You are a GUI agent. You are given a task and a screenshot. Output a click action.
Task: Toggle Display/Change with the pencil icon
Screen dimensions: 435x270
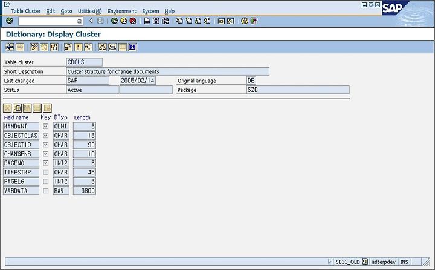34,47
